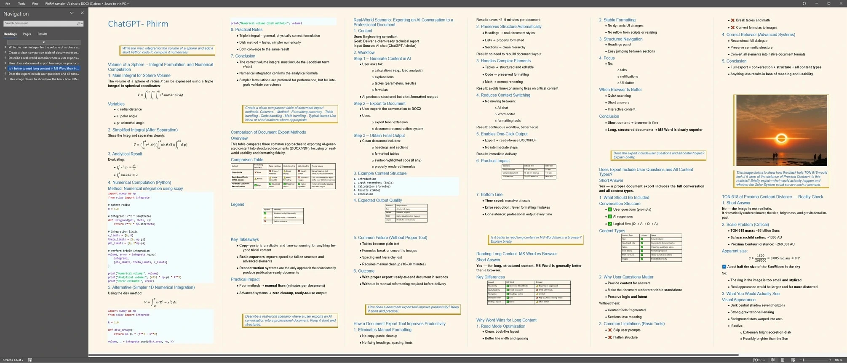Click the yellow 'Does the export include' prompt box
847x363 pixels.
tap(658, 155)
